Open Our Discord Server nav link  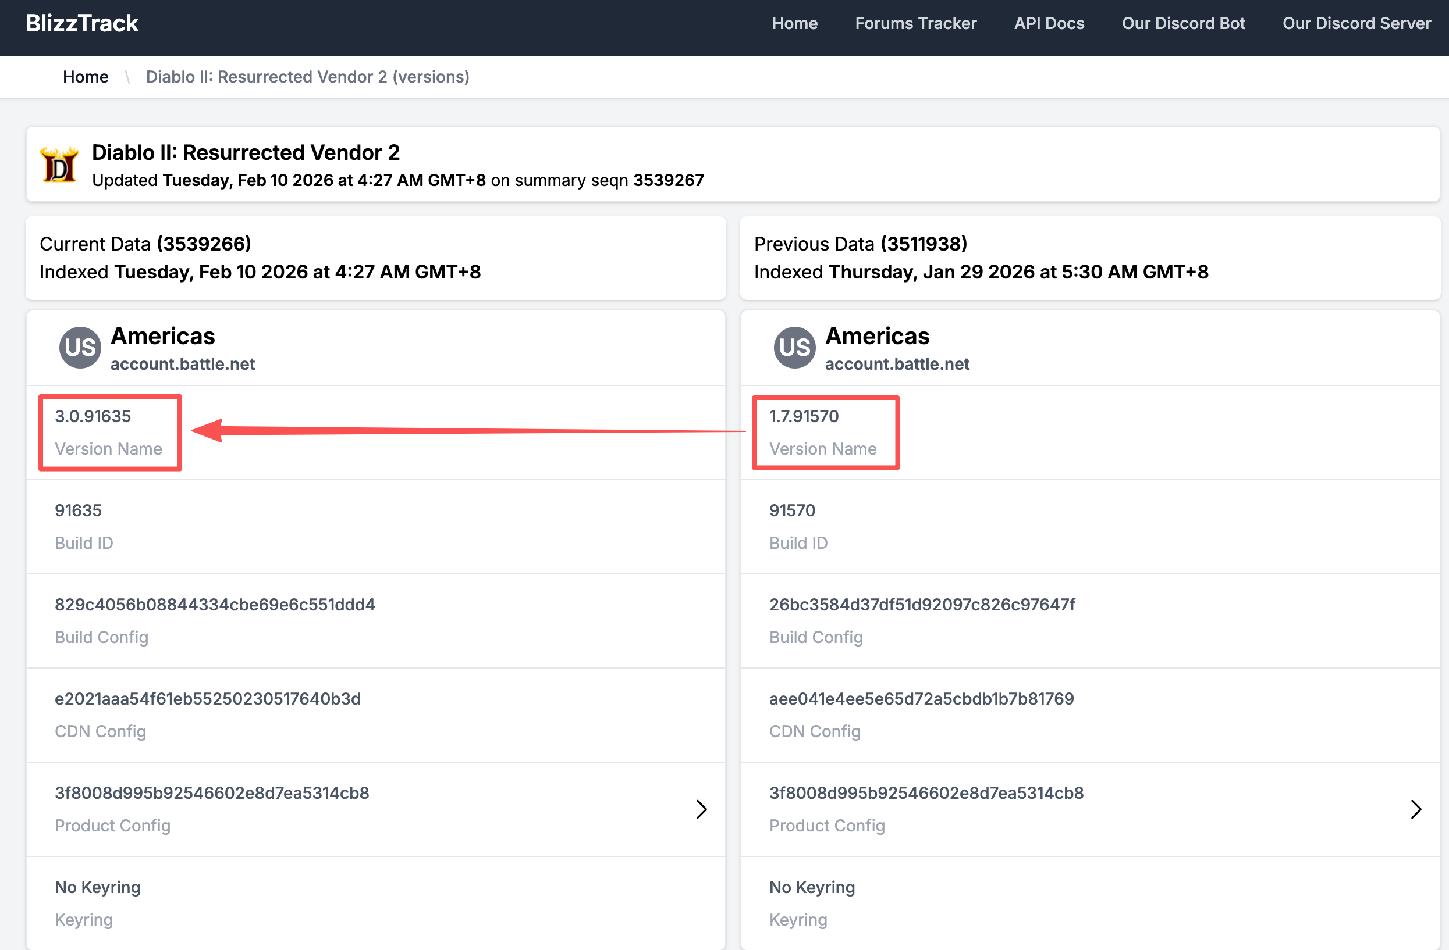click(1356, 23)
